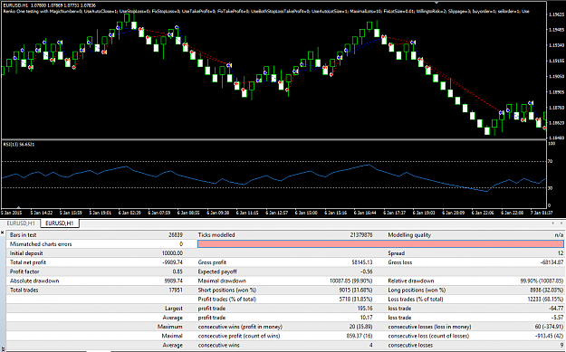The image size is (566, 352).
Task: Click the RSI 70 level dashed line
Action: (274, 162)
